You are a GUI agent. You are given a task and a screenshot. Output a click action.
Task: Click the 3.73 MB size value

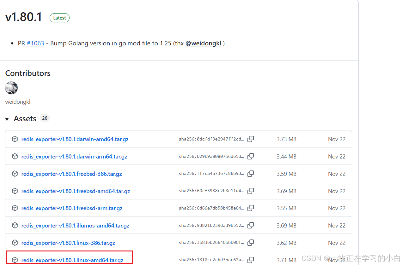pyautogui.click(x=286, y=139)
